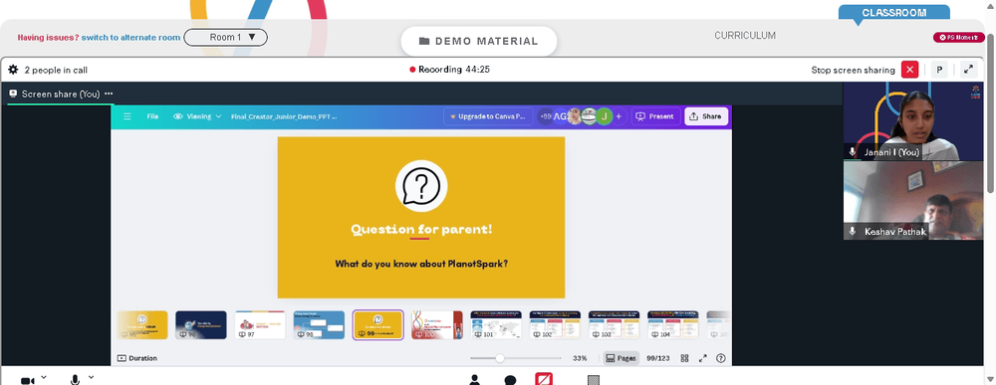Screen dimensions: 996x385
Task: Select the Classroom tab
Action: pos(893,13)
